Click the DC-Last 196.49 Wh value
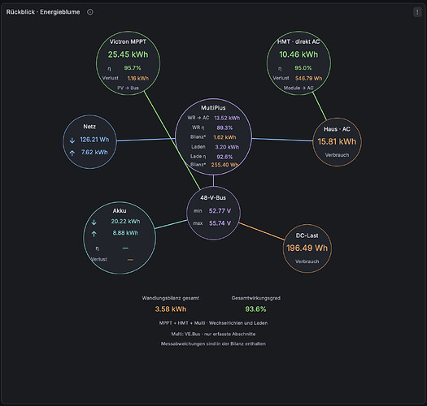 tap(307, 248)
